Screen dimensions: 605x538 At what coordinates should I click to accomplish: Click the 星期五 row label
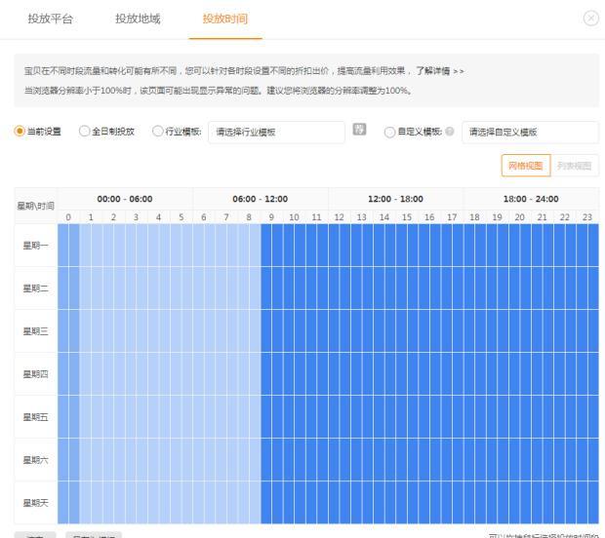(36, 417)
